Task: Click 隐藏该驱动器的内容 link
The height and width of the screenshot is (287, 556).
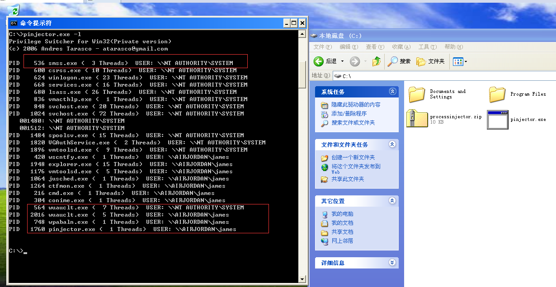Action: click(355, 105)
